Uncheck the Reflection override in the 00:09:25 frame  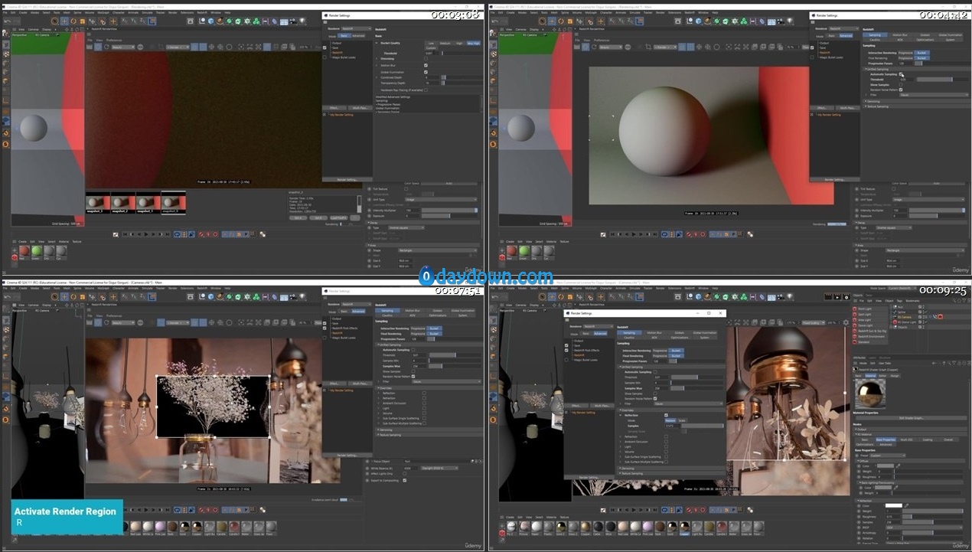666,415
